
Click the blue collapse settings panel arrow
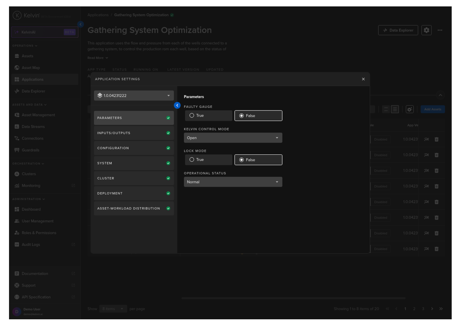tap(177, 105)
